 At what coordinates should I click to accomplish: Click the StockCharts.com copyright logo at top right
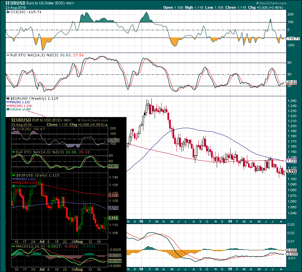(271, 3)
